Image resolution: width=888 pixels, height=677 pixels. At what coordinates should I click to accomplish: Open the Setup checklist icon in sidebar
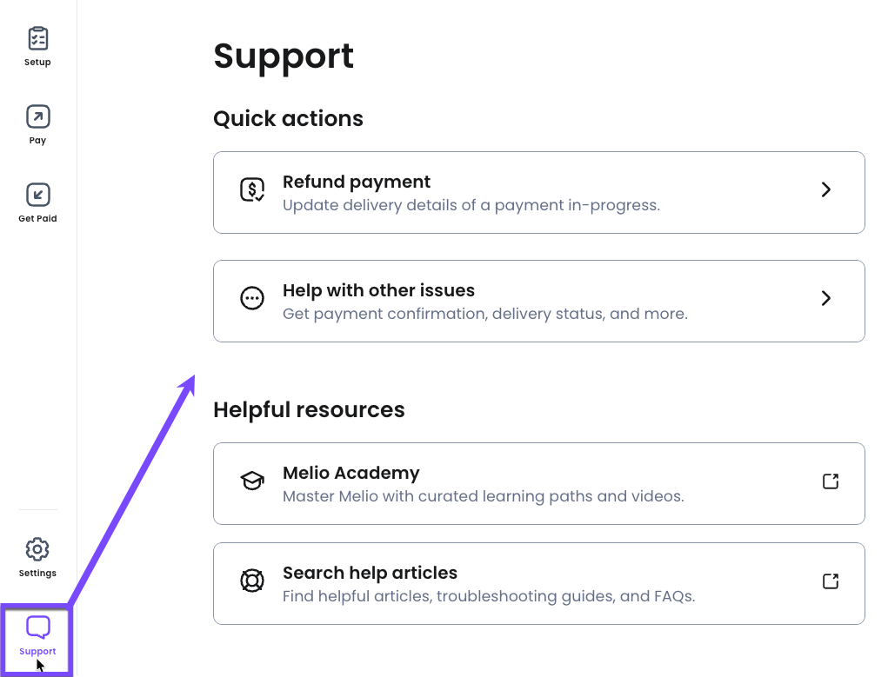(x=37, y=38)
